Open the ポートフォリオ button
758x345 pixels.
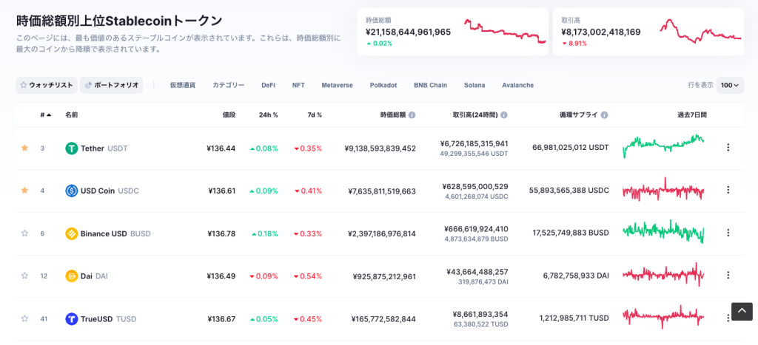112,85
